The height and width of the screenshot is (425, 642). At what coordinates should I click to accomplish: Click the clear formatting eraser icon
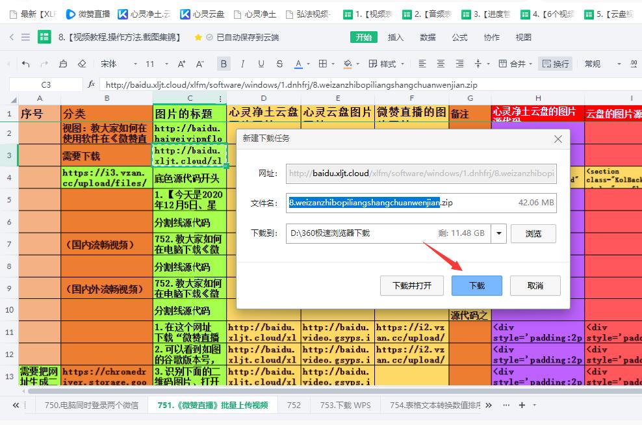tap(82, 64)
